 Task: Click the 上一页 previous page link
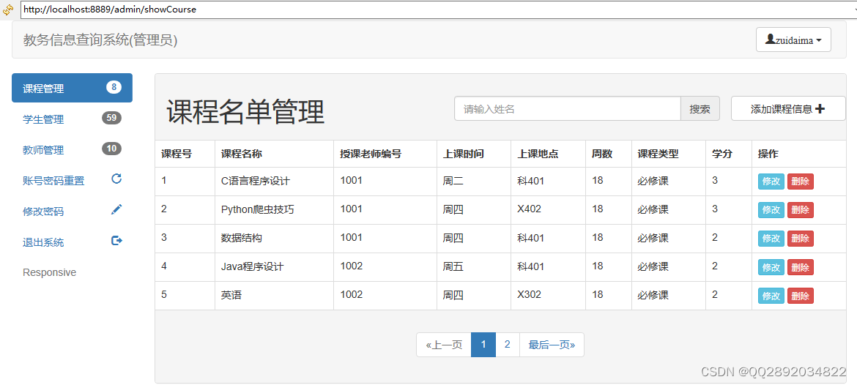[444, 345]
